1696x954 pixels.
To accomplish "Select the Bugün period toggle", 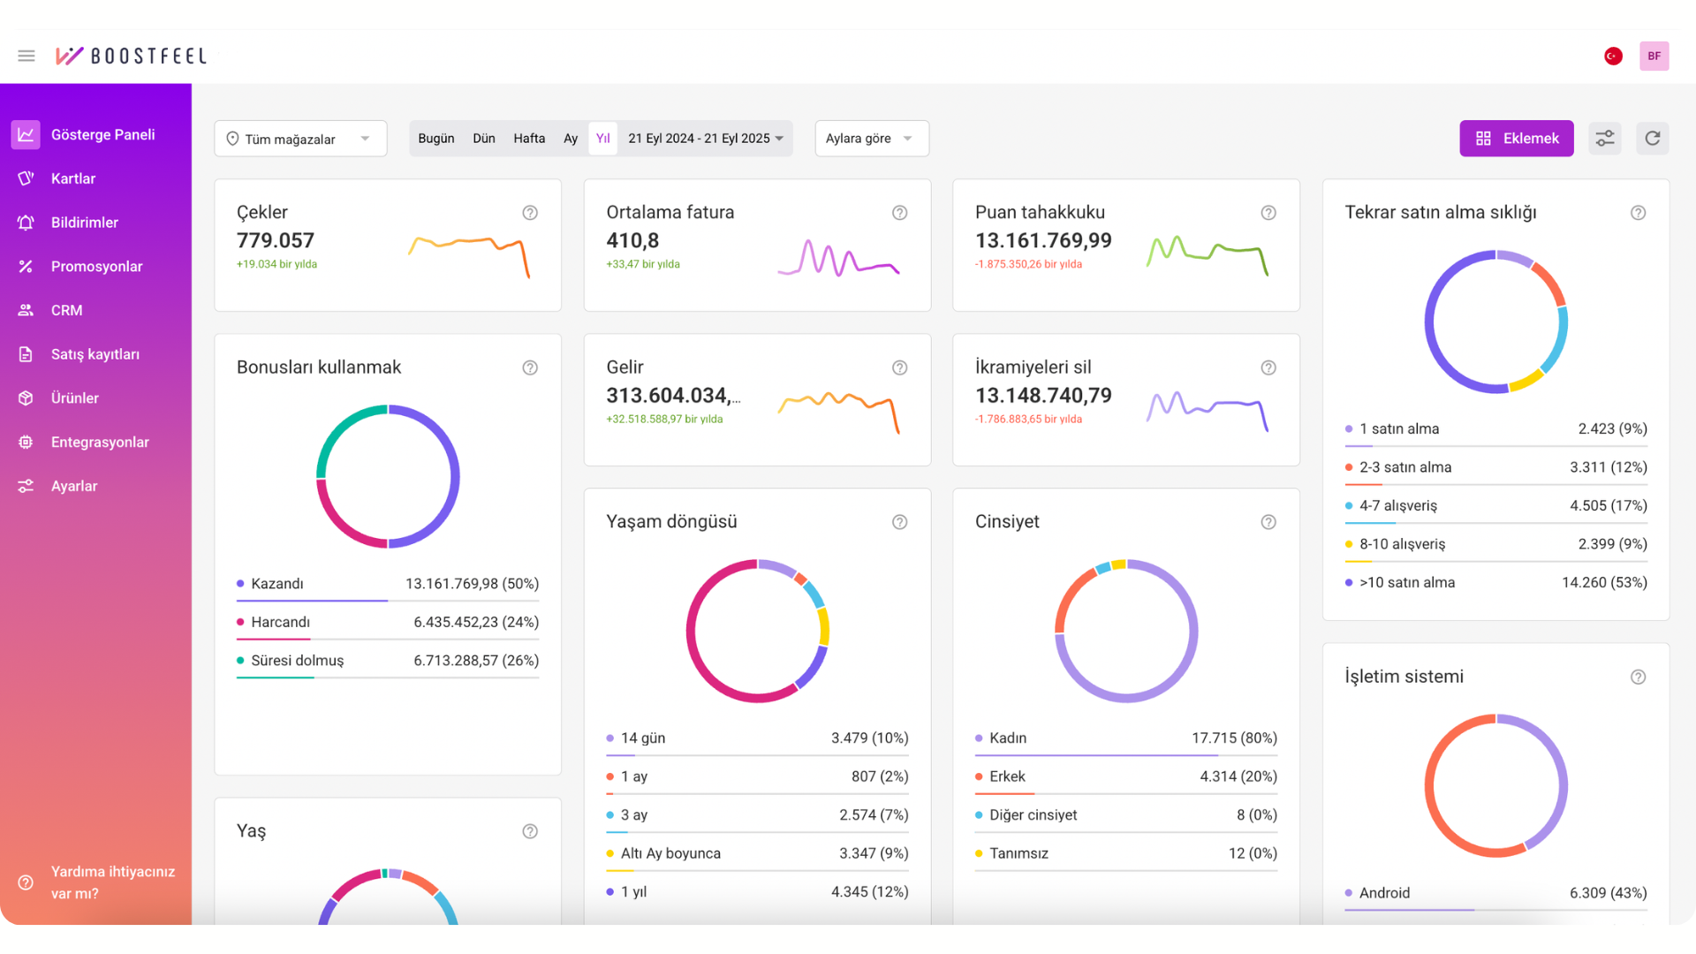I will click(435, 139).
